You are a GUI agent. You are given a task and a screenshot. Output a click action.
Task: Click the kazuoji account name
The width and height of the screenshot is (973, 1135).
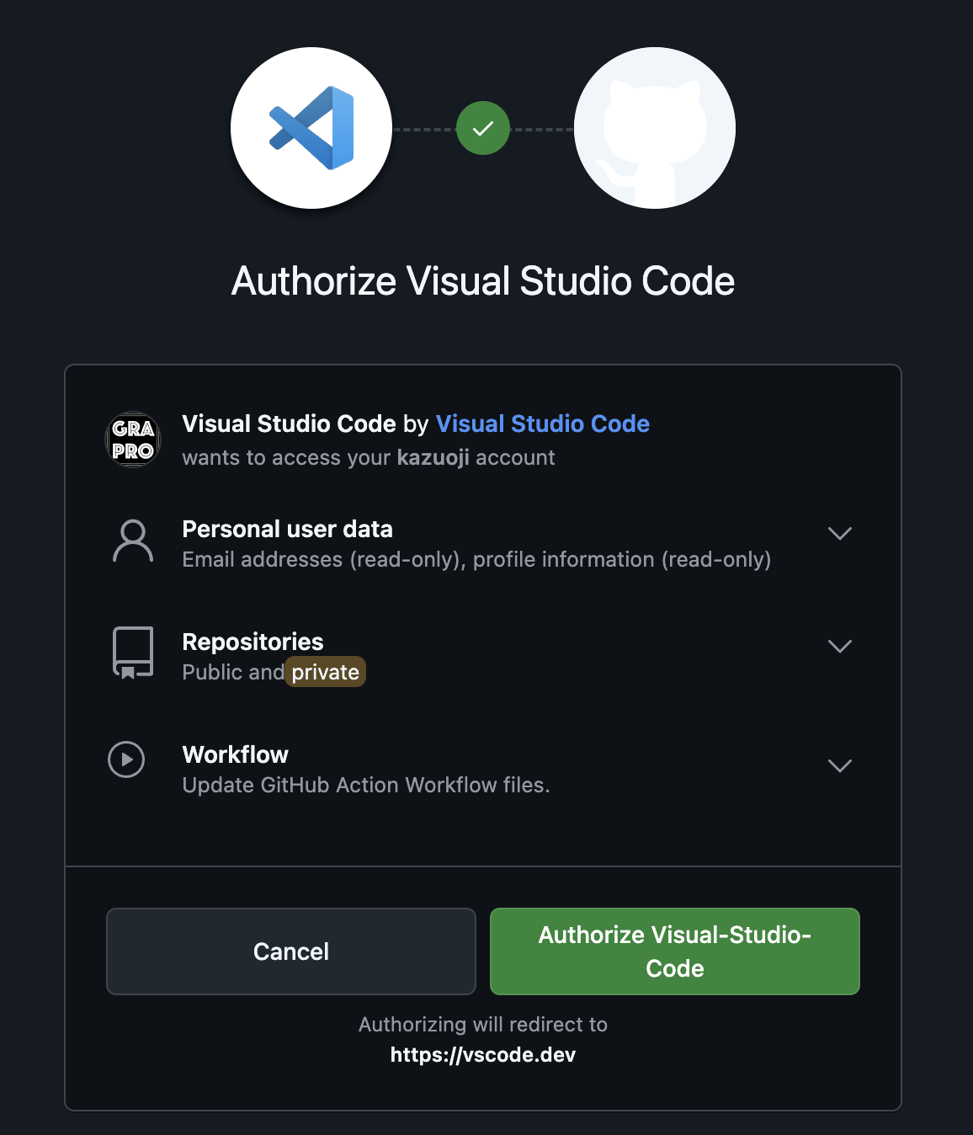coord(433,458)
